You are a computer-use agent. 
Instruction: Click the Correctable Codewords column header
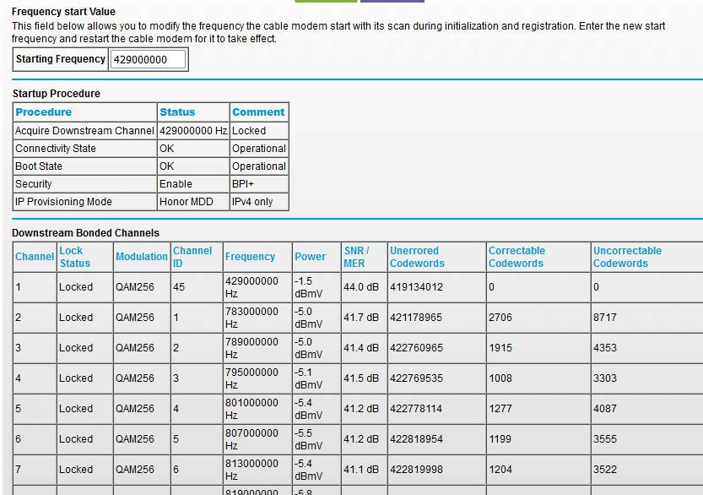pos(538,257)
